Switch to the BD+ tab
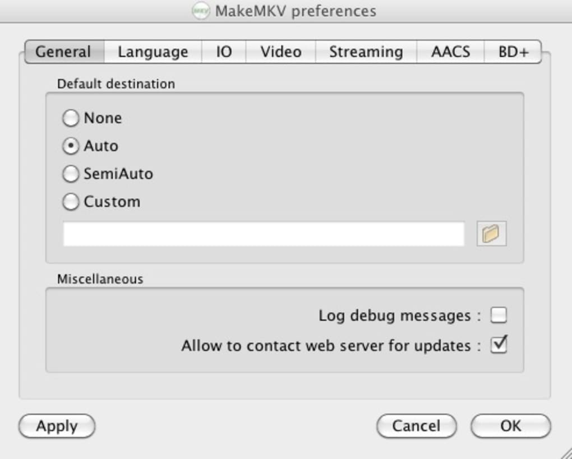The image size is (572, 459). [x=513, y=52]
